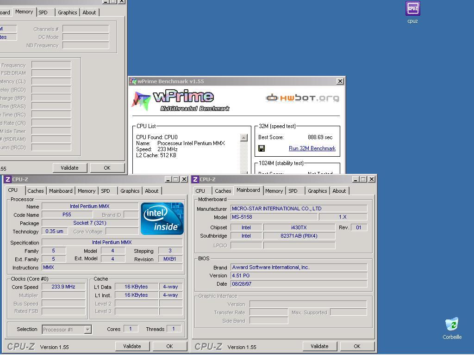Click the Technology value 0.35 um
474x355 pixels.
tap(55, 231)
